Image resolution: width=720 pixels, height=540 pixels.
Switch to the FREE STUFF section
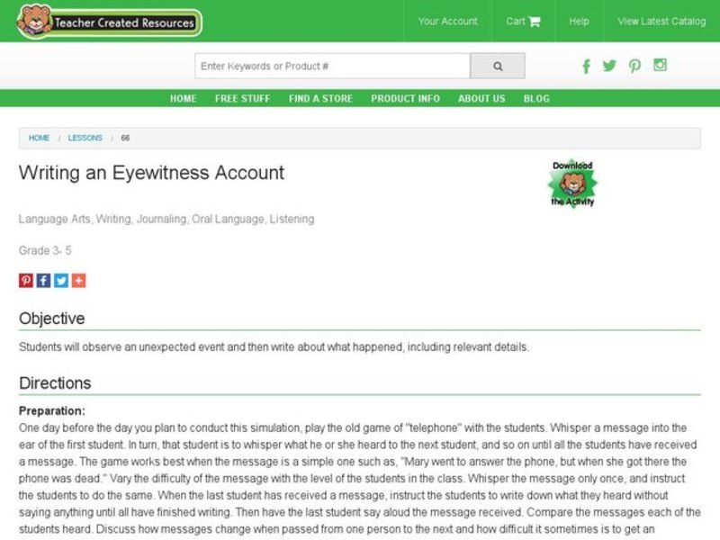[240, 99]
